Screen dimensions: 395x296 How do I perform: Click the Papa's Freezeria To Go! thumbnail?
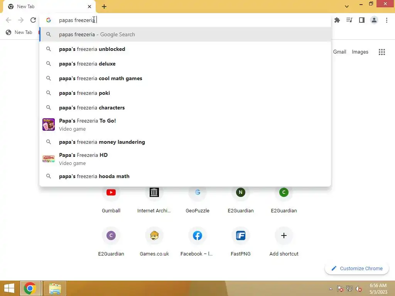pos(49,124)
